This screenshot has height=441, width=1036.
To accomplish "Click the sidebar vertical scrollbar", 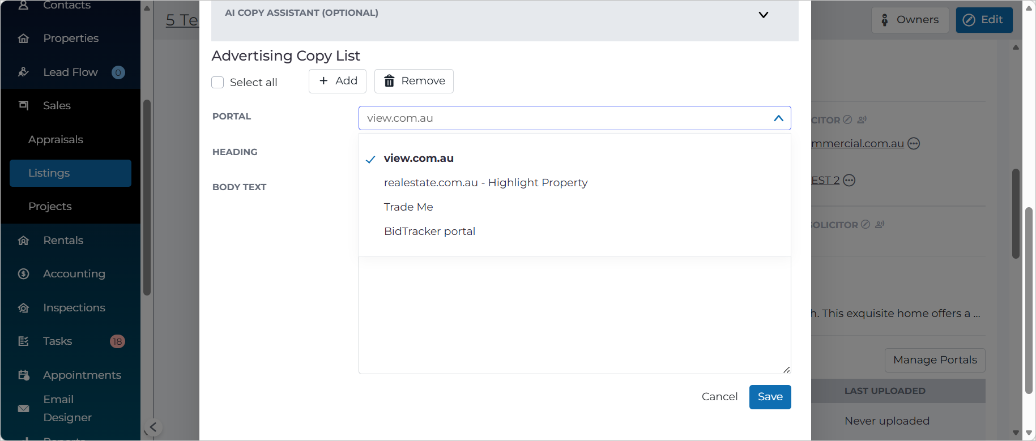I will click(x=147, y=198).
